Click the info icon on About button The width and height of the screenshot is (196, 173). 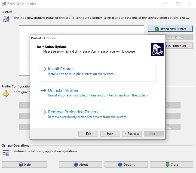pos(76,165)
